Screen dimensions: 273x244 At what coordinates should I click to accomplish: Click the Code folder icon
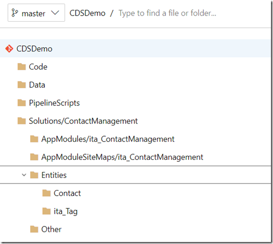(x=22, y=67)
